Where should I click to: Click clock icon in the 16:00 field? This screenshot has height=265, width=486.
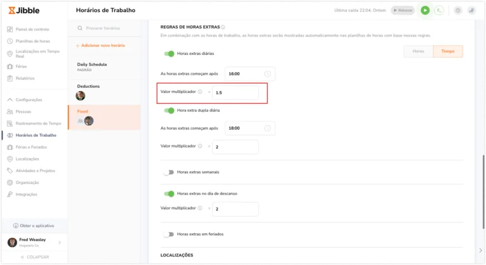point(268,74)
